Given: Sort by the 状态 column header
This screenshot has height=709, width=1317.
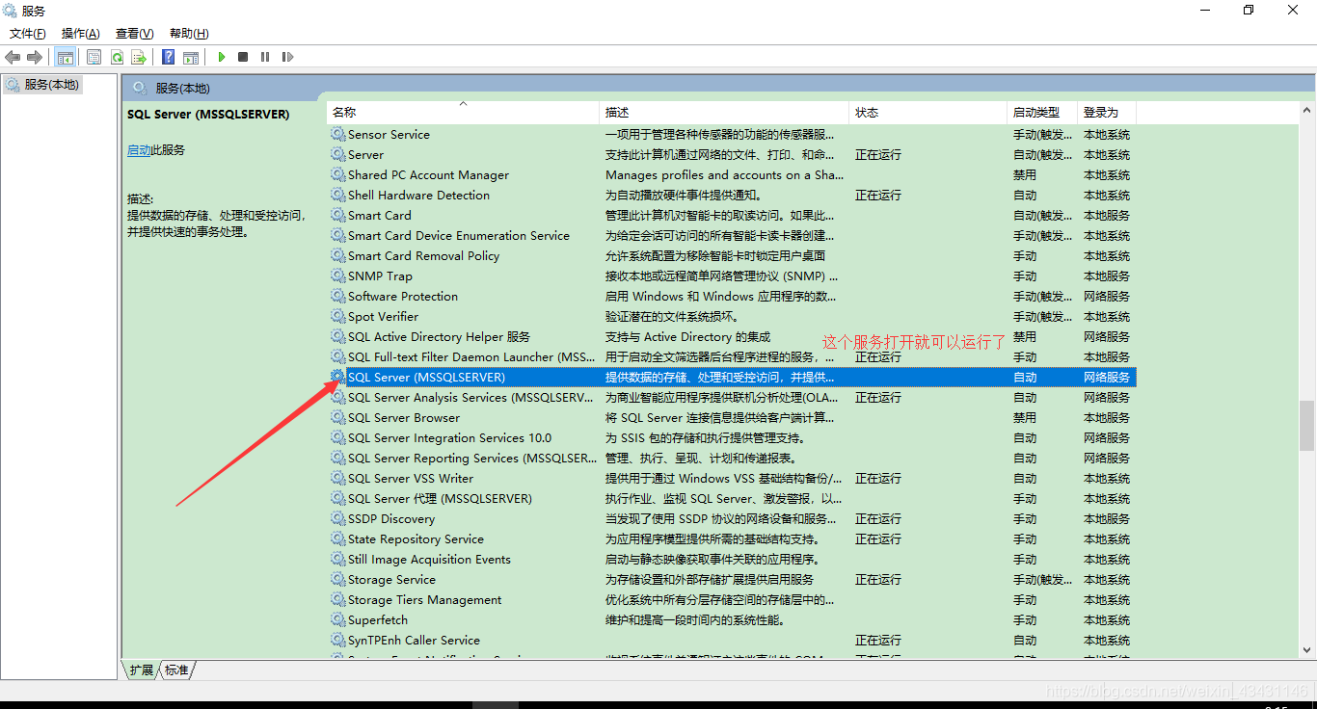Looking at the screenshot, I should point(927,113).
